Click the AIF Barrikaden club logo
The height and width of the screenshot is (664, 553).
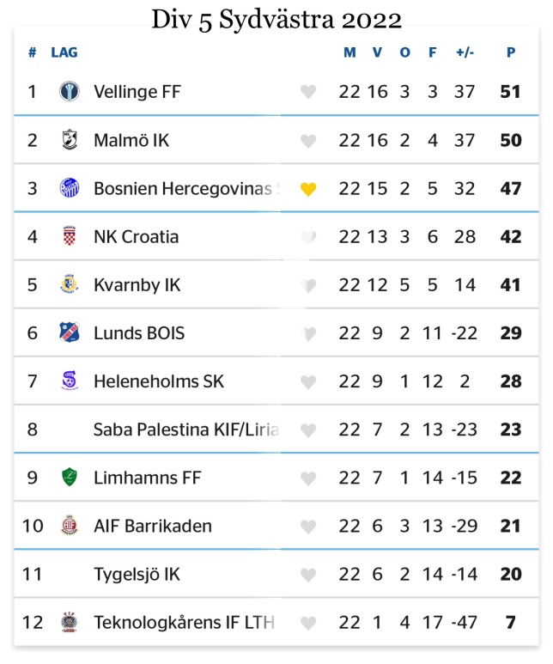[x=70, y=526]
